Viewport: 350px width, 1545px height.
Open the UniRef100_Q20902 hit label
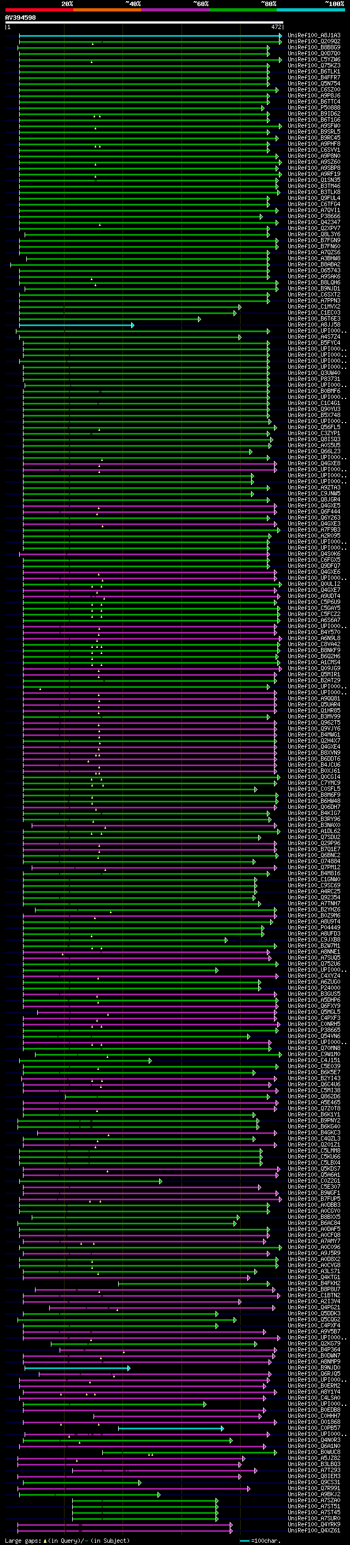pos(314,42)
